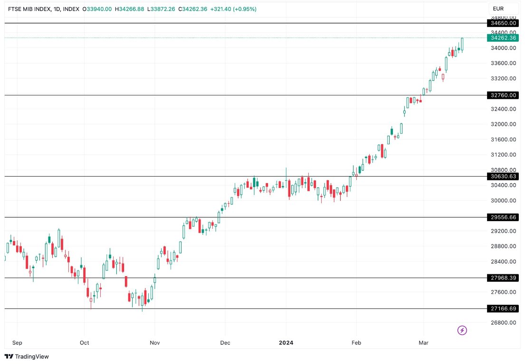Click the instant trading lightning bolt icon
Screen dimensions: 525x364
point(461,330)
